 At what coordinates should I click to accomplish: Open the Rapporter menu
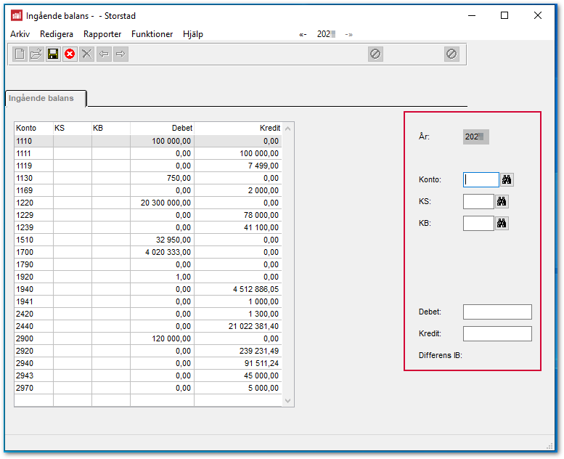click(x=102, y=34)
